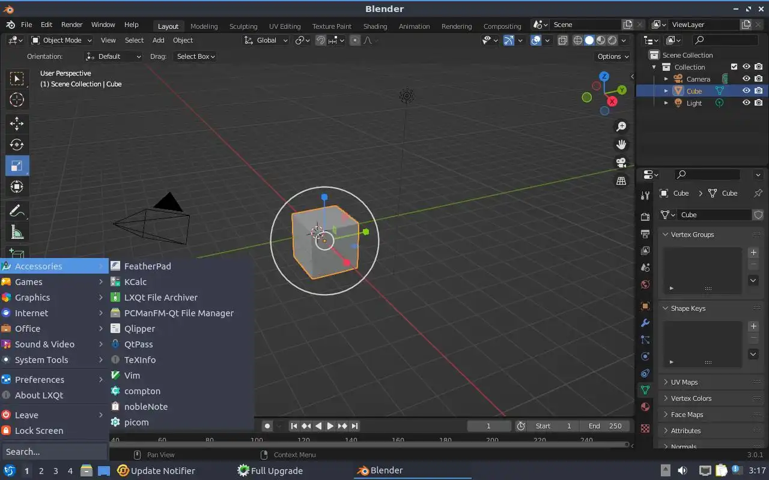Open the Output properties tab
This screenshot has height=480, width=769.
645,233
